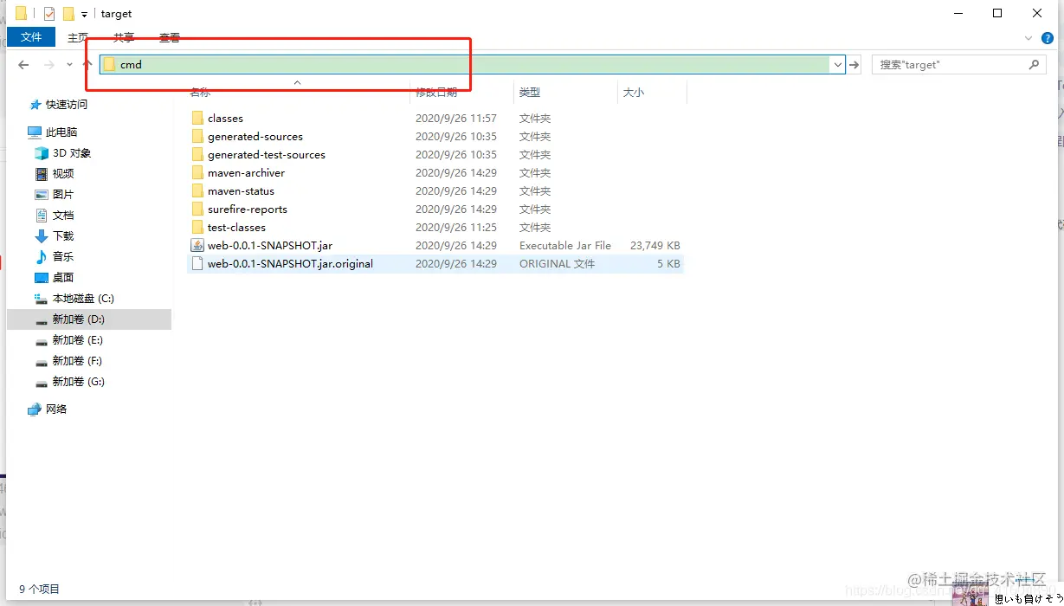1064x606 pixels.
Task: Open 快速访问 in the navigation pane
Action: click(x=67, y=104)
